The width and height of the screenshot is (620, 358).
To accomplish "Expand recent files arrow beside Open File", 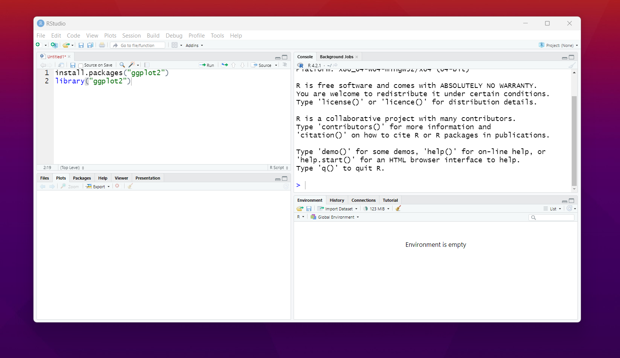I will (73, 45).
